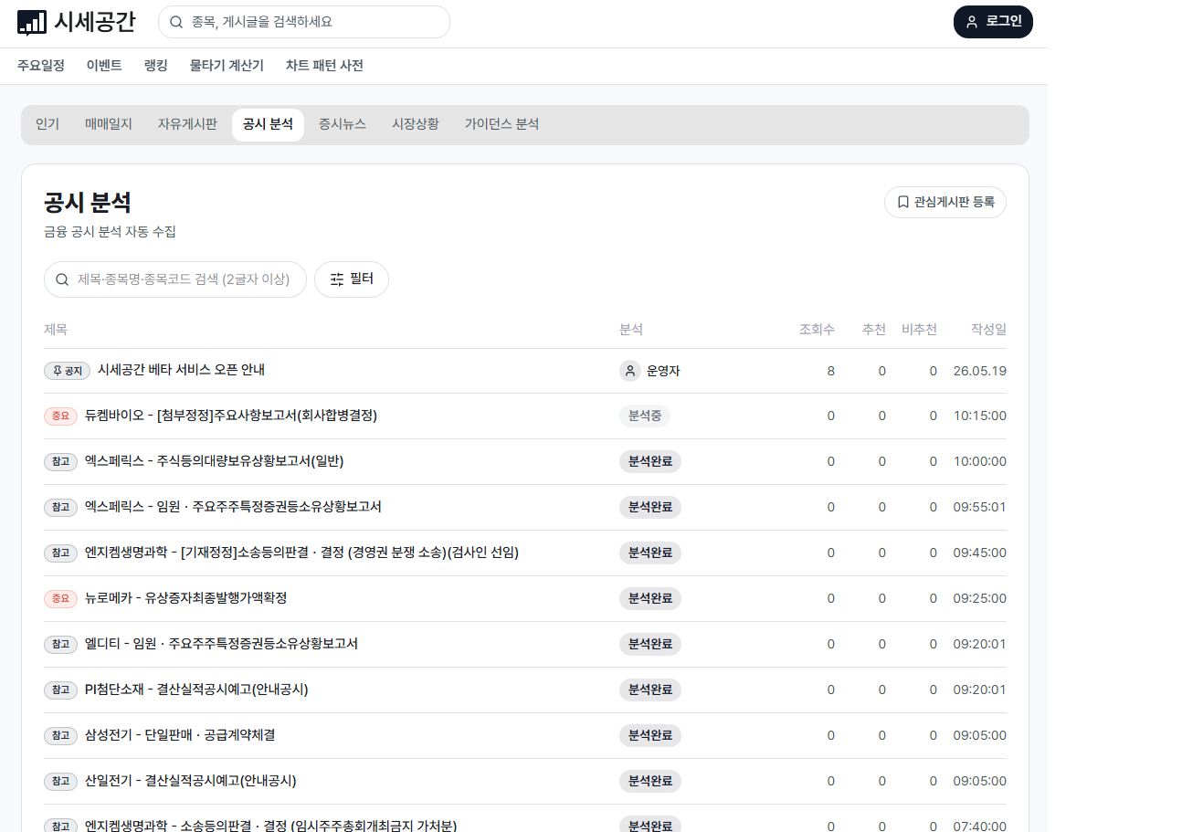Click the 조회수 column header

pos(817,330)
